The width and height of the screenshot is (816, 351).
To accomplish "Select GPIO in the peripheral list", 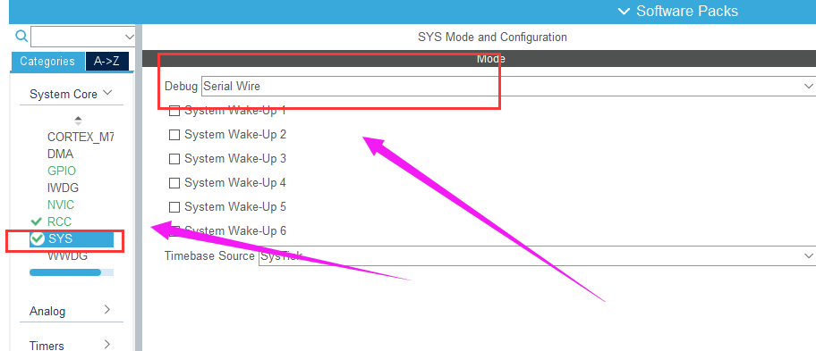I will pyautogui.click(x=62, y=171).
